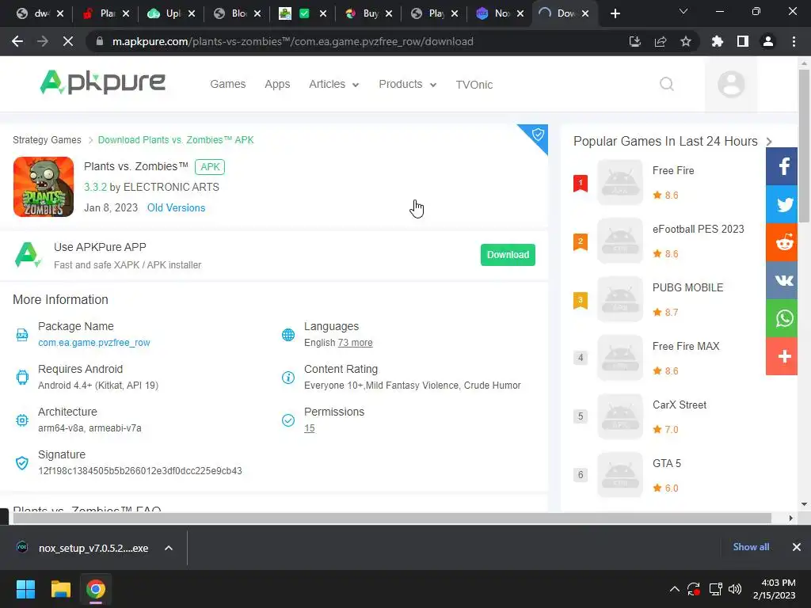811x608 pixels.
Task: Click the green Download button
Action: [508, 255]
